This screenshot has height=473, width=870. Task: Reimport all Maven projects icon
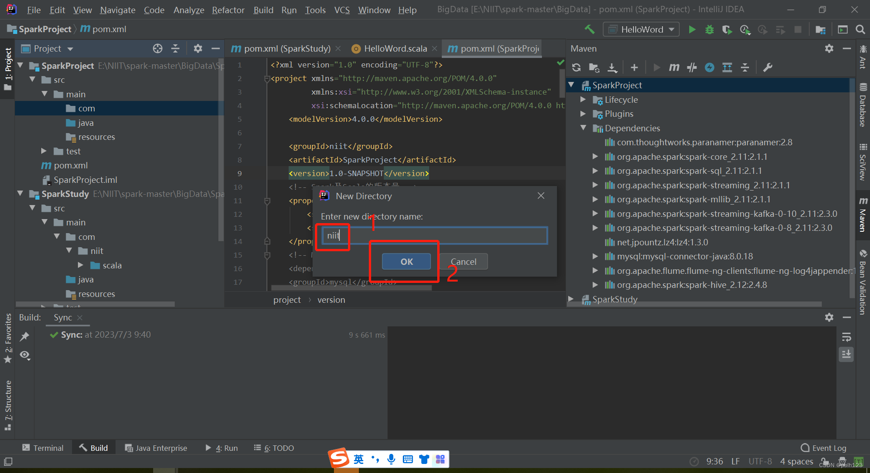tap(576, 67)
